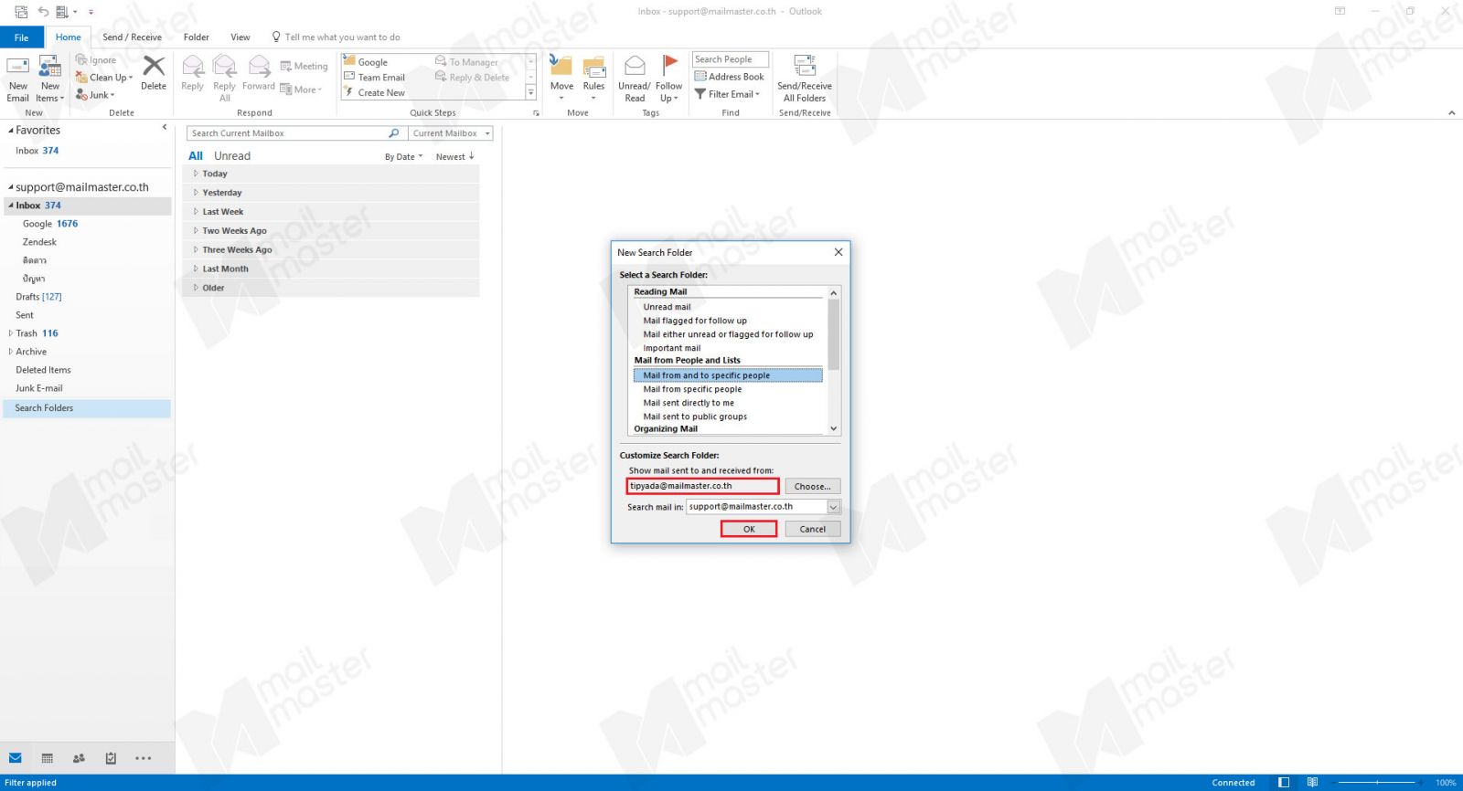This screenshot has height=791, width=1463.
Task: Open the Address Book
Action: tap(729, 77)
